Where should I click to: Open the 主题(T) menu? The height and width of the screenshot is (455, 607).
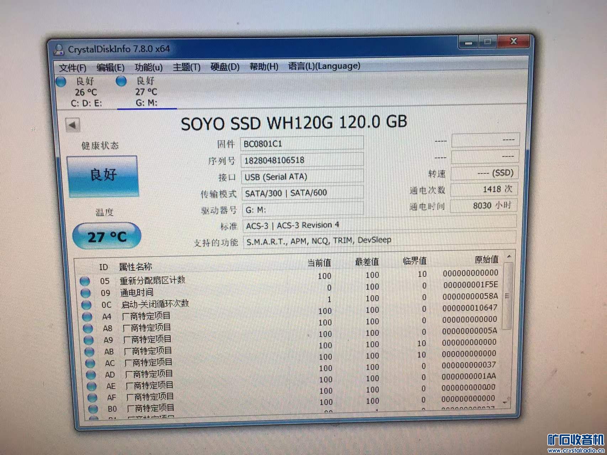click(186, 67)
